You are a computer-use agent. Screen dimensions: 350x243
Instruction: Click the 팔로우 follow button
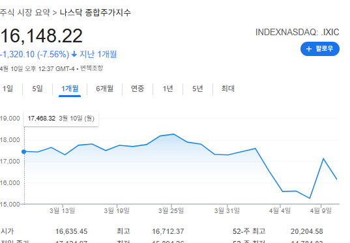[x=319, y=49]
